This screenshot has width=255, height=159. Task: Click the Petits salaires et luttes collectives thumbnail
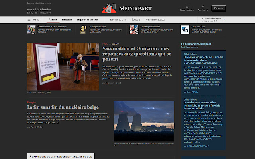[31, 29]
